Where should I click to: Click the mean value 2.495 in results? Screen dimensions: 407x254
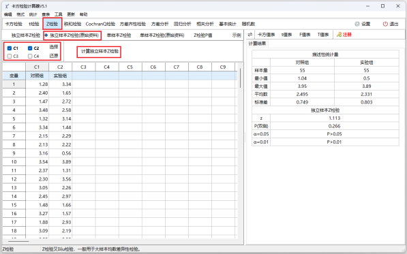(303, 95)
